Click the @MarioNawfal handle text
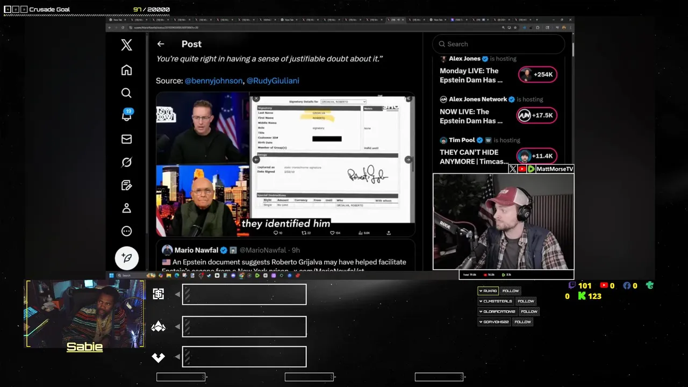Screen dimensions: 688x387 (263, 250)
